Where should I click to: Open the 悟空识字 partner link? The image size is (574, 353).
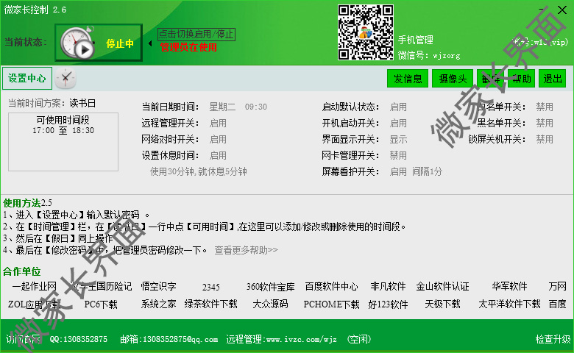coord(158,286)
